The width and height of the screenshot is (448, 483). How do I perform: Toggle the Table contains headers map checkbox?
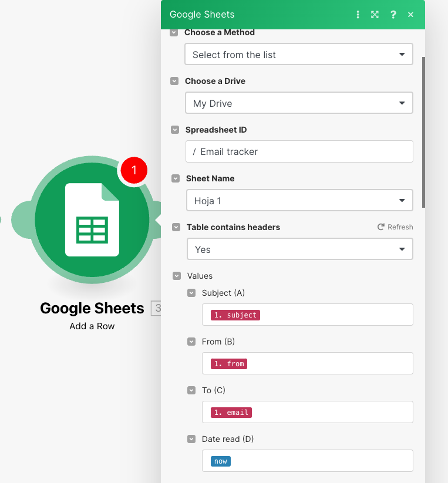[x=176, y=227]
